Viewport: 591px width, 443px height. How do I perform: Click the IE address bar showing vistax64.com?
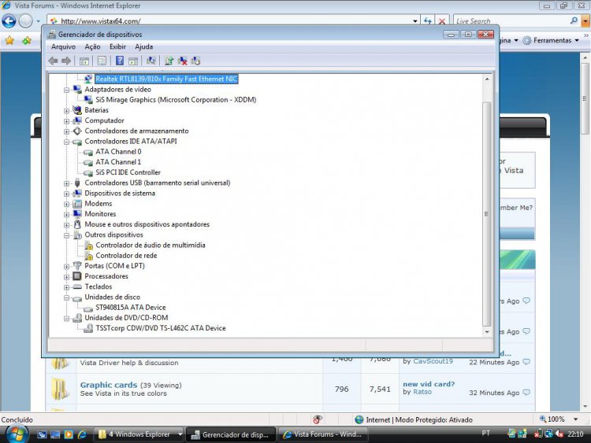[229, 21]
